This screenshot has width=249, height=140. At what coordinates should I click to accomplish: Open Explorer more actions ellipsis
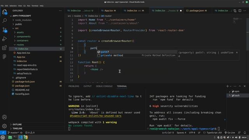(60, 10)
